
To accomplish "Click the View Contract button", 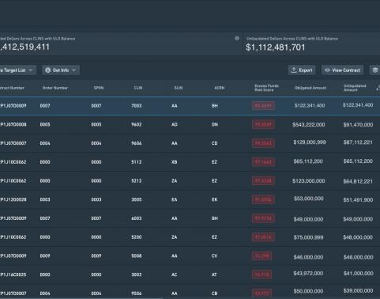I will coord(342,70).
